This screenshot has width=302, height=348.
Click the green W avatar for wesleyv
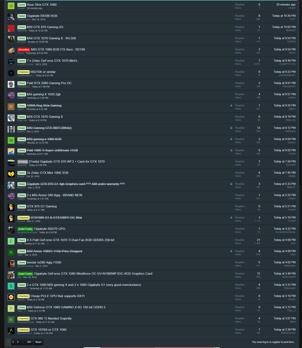pyautogui.click(x=11, y=140)
